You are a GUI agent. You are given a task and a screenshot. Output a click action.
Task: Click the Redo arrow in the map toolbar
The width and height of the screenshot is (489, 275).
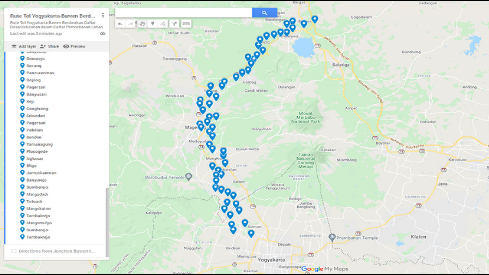click(131, 24)
